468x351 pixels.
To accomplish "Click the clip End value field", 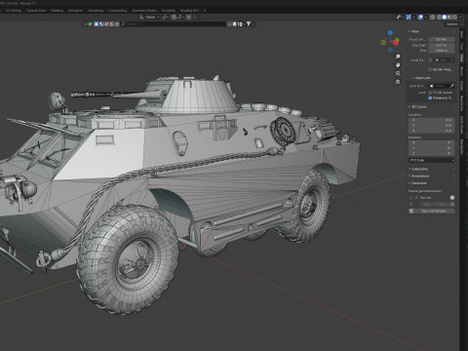I will pyautogui.click(x=442, y=51).
